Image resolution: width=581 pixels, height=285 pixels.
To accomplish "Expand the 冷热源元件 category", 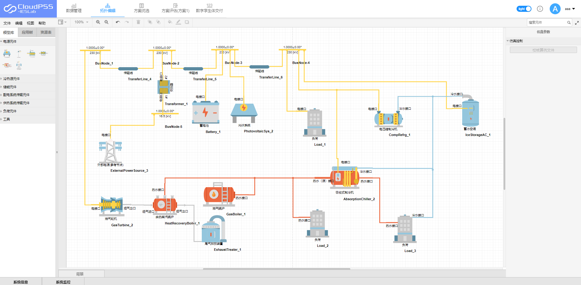I will (28, 79).
